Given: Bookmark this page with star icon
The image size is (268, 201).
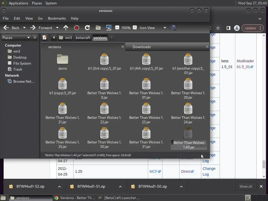Looking at the screenshot, I should coord(218,28).
